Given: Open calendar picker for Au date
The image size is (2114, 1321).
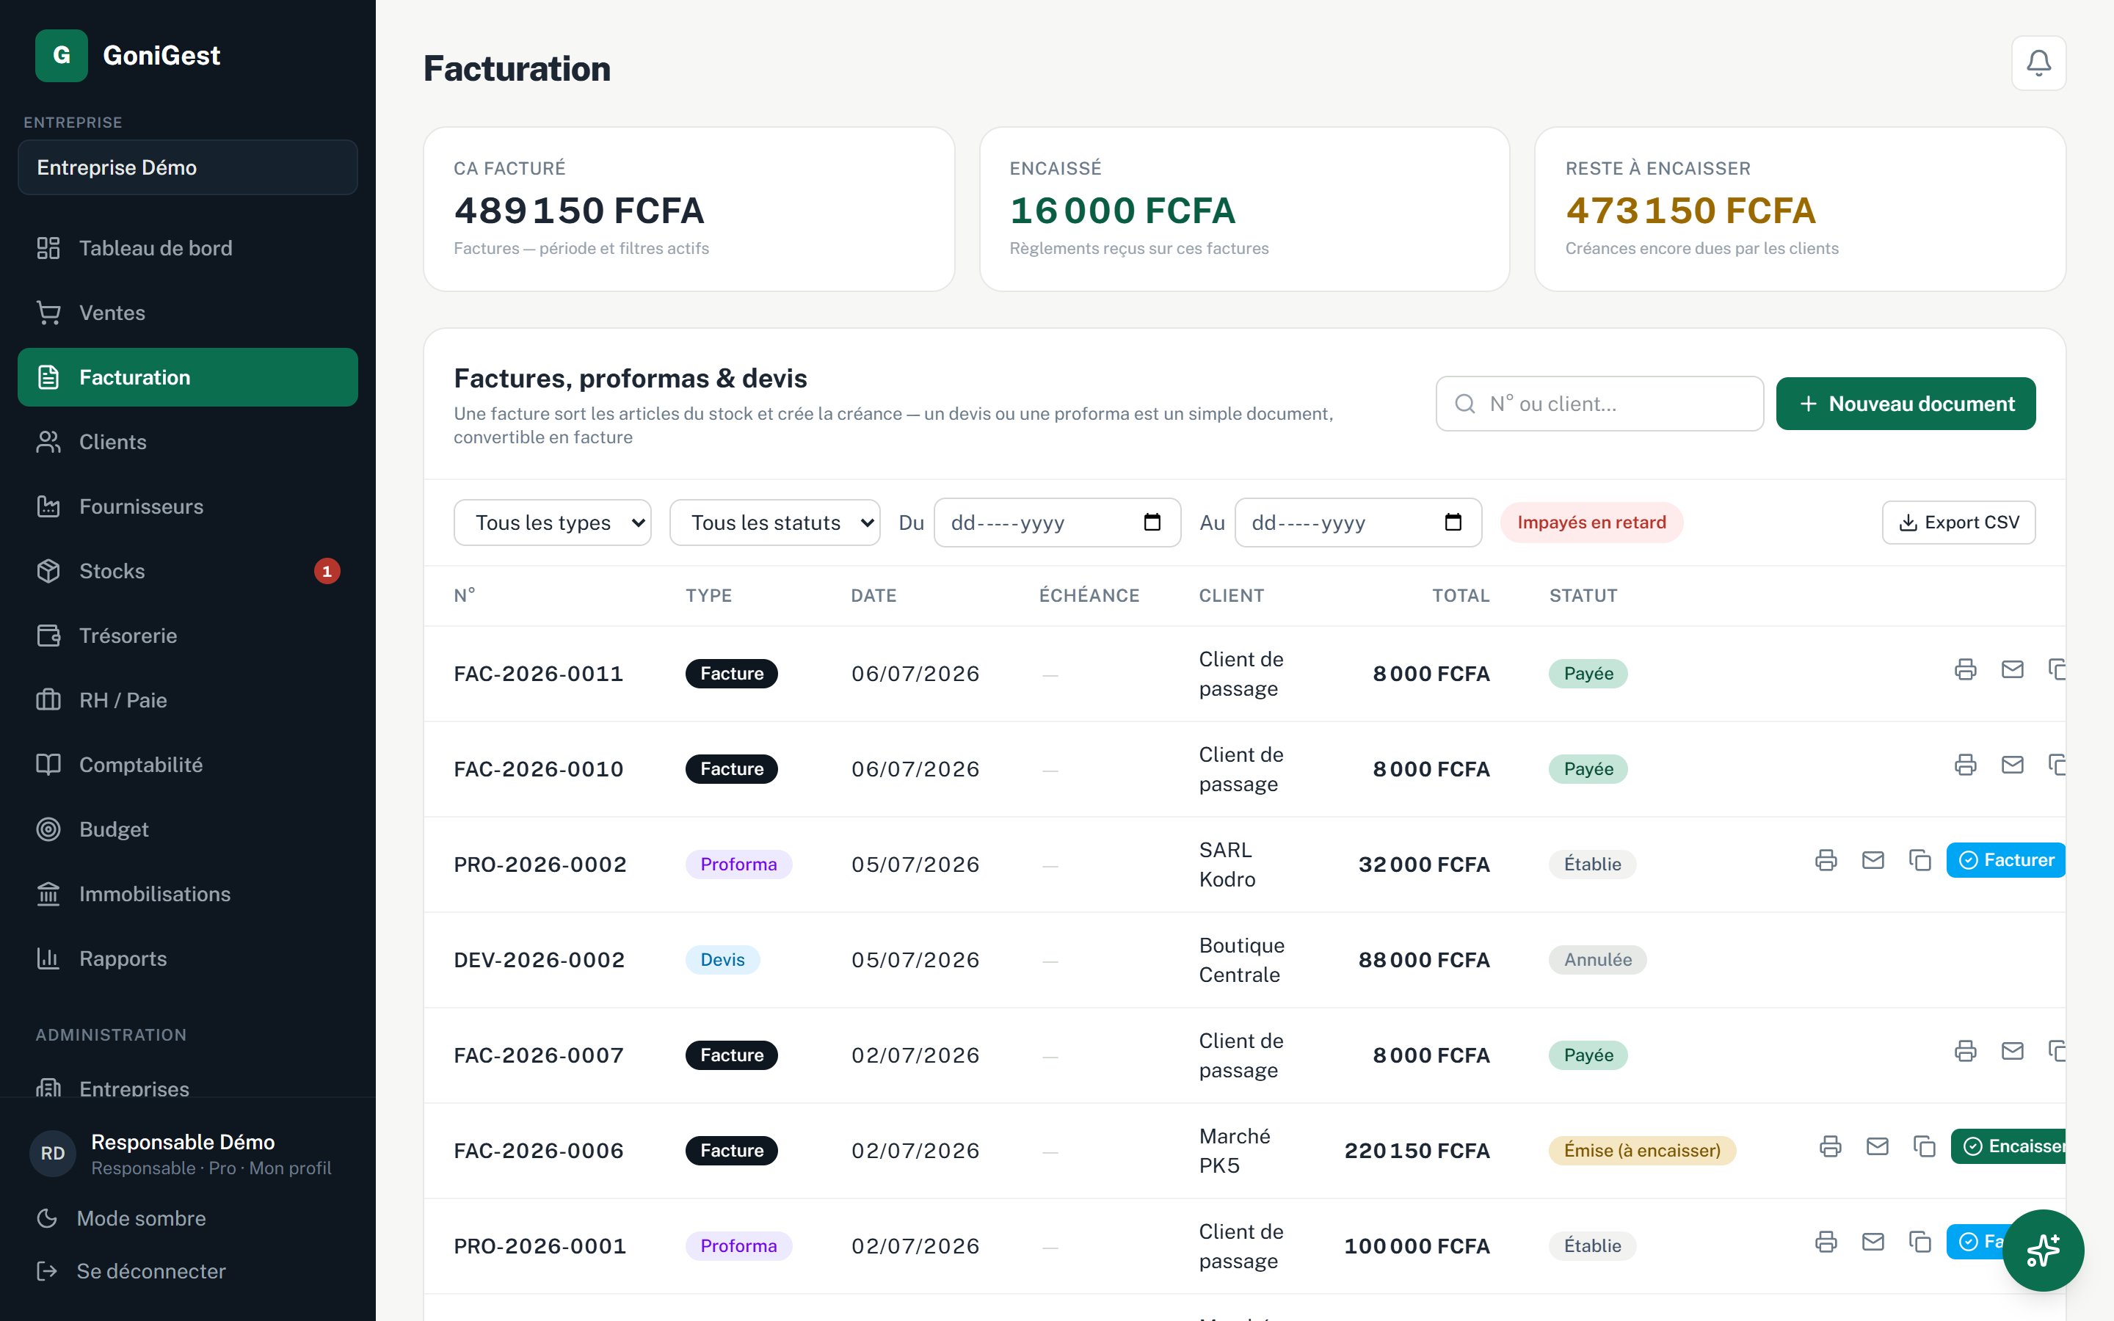Looking at the screenshot, I should click(1453, 523).
